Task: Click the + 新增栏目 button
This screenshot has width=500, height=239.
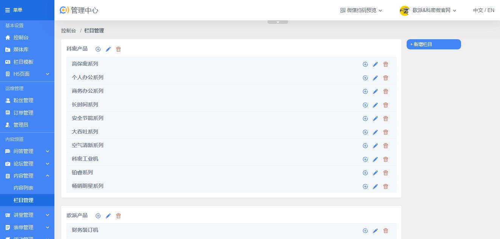Action: pyautogui.click(x=434, y=44)
